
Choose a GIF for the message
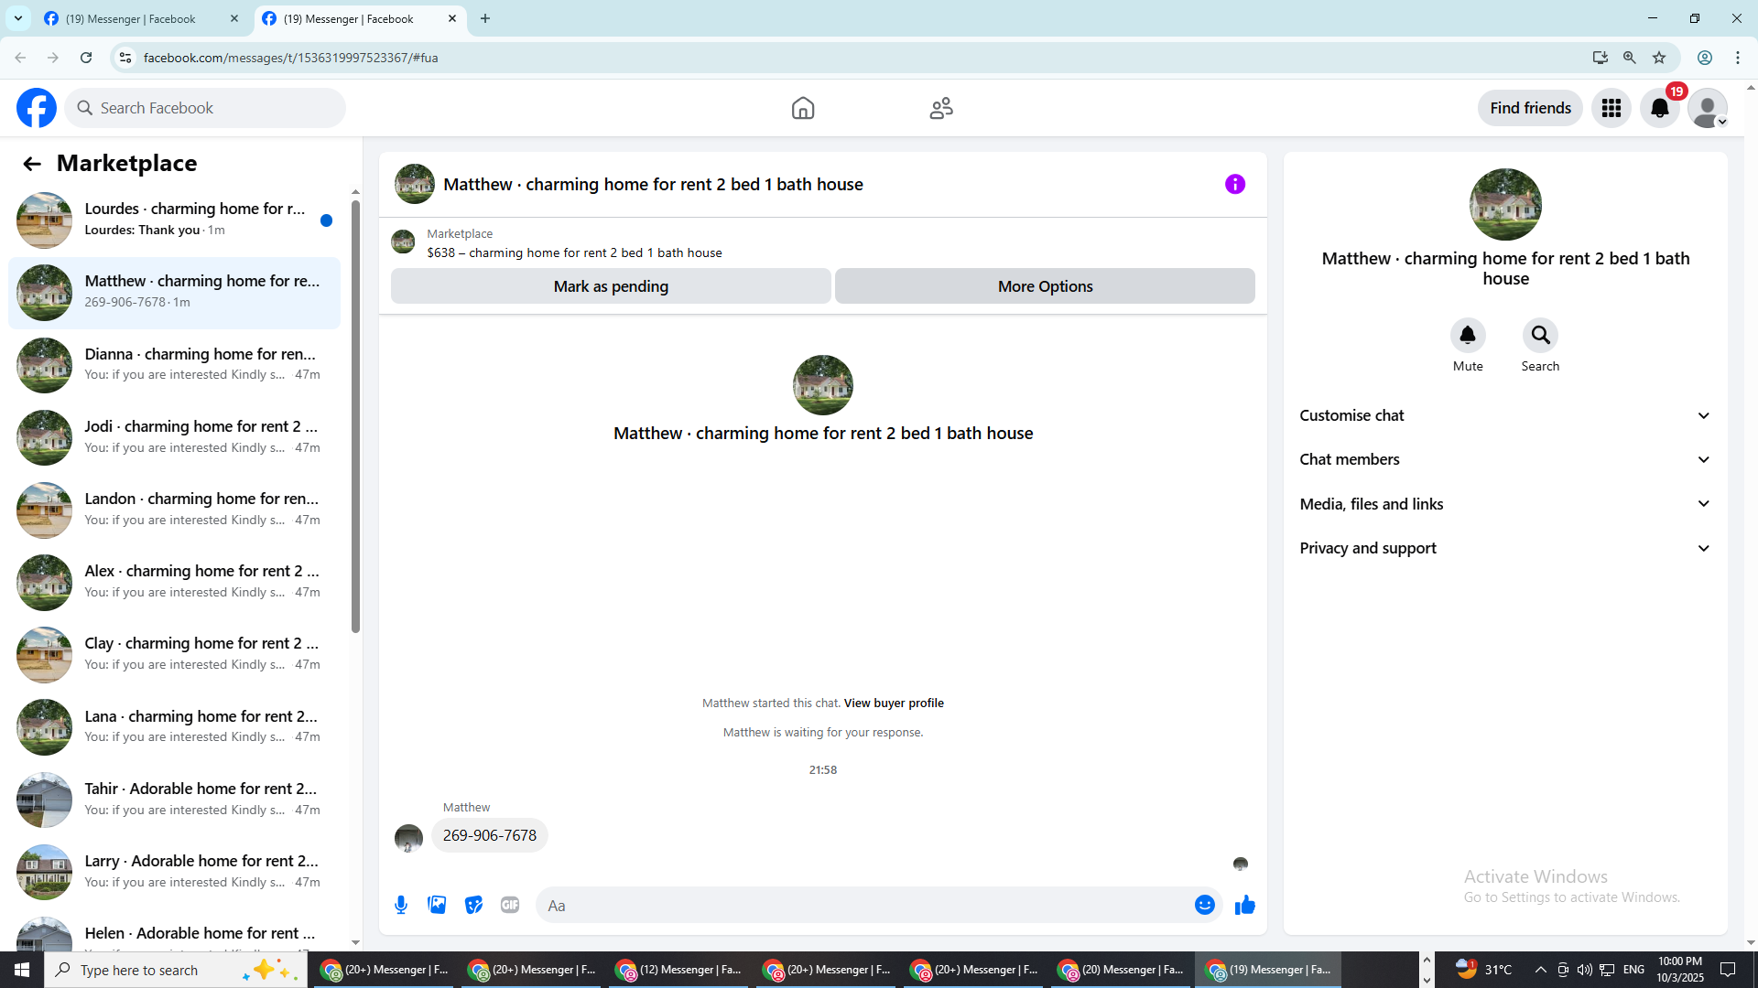pos(510,905)
